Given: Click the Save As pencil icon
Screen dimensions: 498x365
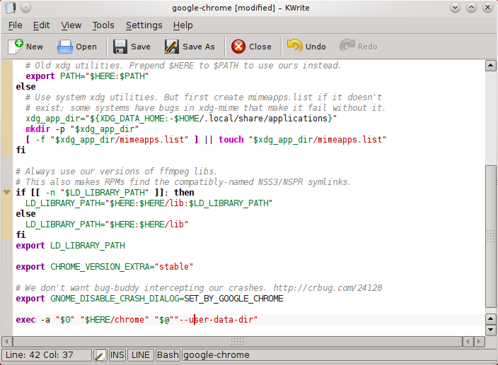Looking at the screenshot, I should coord(171,47).
